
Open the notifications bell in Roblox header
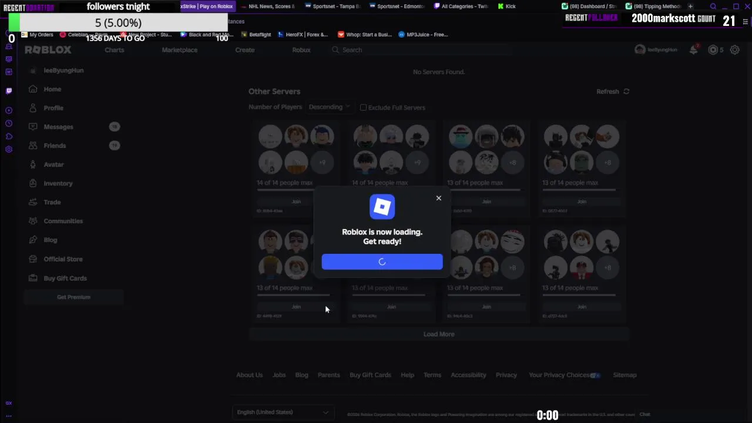point(694,50)
